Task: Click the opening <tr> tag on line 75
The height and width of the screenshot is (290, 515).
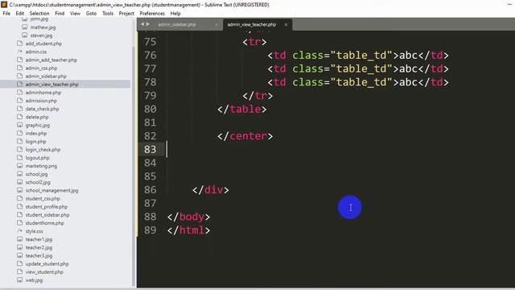Action: coord(254,42)
